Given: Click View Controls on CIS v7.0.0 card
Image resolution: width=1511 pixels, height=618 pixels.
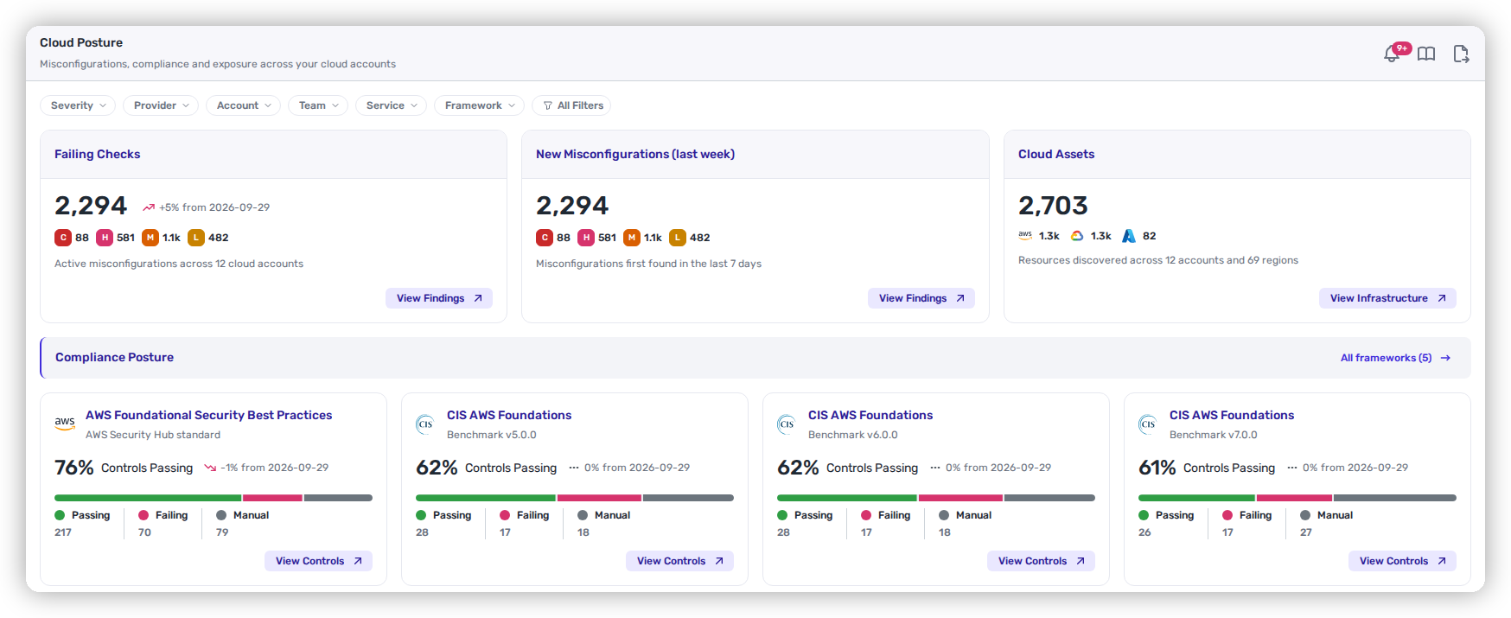Looking at the screenshot, I should click(x=1403, y=561).
